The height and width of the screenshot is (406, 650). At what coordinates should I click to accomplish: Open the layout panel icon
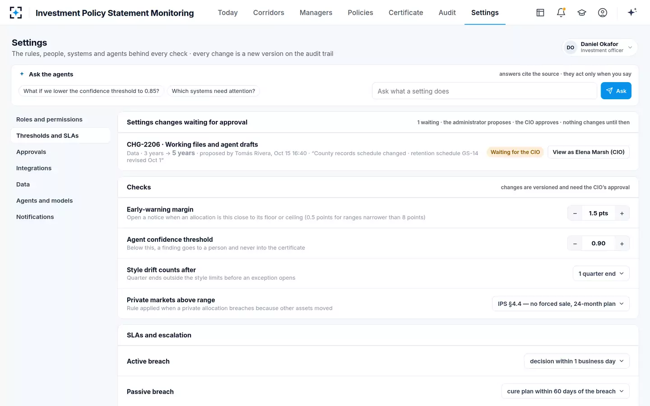[x=540, y=13]
